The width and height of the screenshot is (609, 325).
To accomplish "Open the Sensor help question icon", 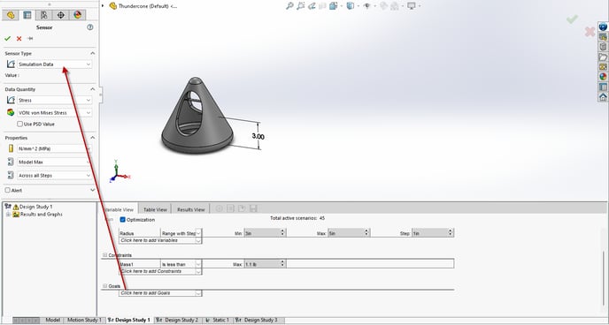I will click(90, 27).
